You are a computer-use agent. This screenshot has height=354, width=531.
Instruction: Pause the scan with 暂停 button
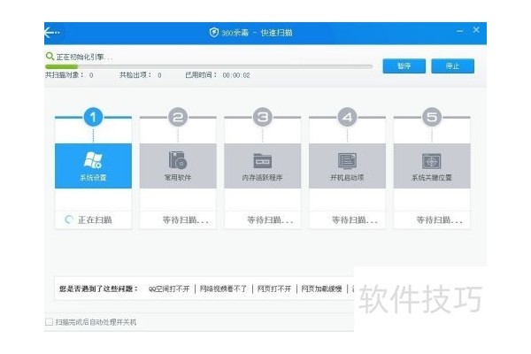point(404,66)
